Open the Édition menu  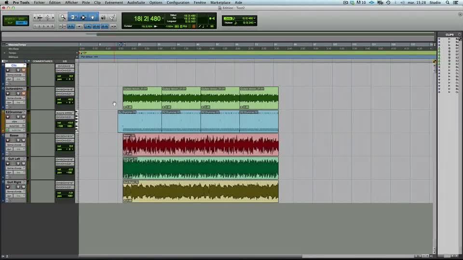point(54,2)
